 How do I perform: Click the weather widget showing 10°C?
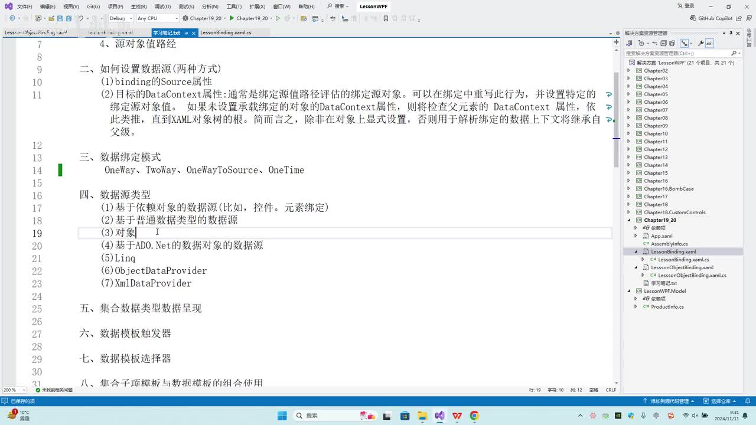pyautogui.click(x=19, y=415)
